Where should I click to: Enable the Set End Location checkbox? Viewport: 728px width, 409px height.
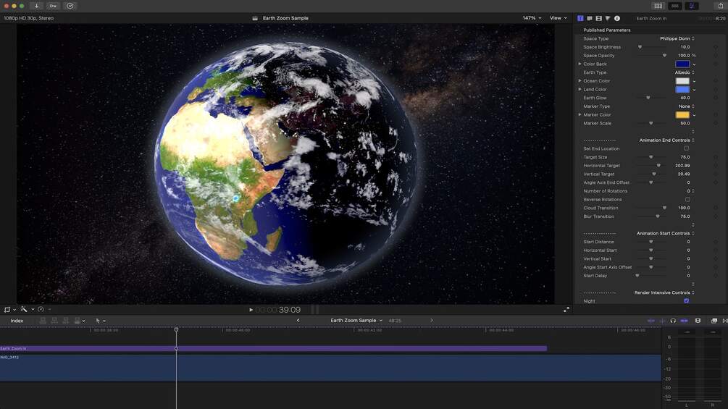point(686,148)
